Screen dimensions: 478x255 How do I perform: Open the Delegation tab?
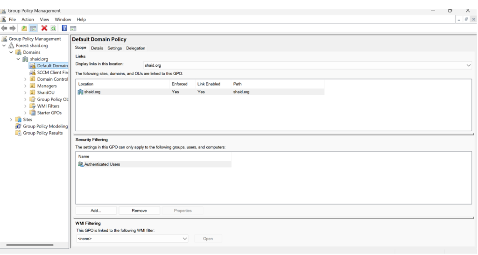coord(135,48)
